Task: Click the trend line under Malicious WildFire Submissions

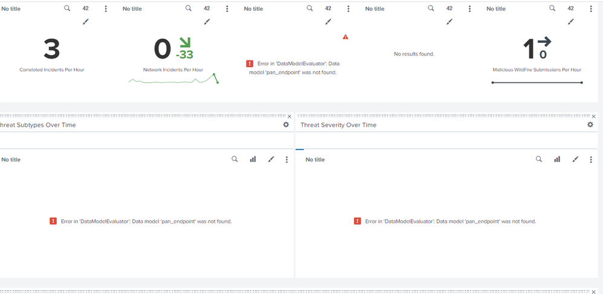Action: coord(537,83)
